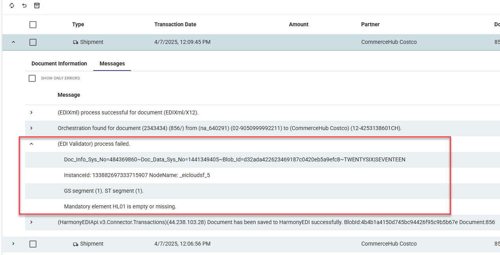The height and width of the screenshot is (255, 500).
Task: Collapse the 12:09:45 PM shipment row
Action: [13, 42]
